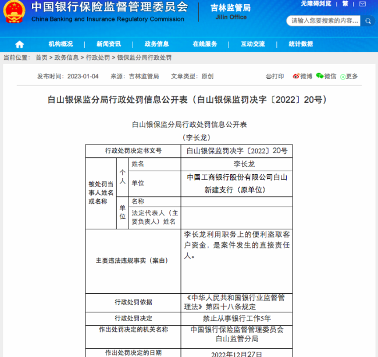Switch to traditional Chinese (繁)
Viewport: 378px width, 357px height.
(345, 3)
